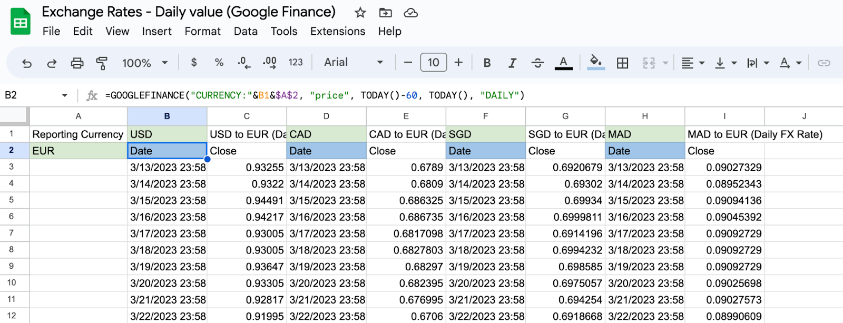843x323 pixels.
Task: Select the SGD header cell
Action: [486, 134]
